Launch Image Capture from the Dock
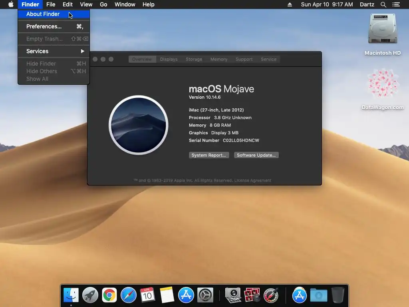 coord(233,295)
